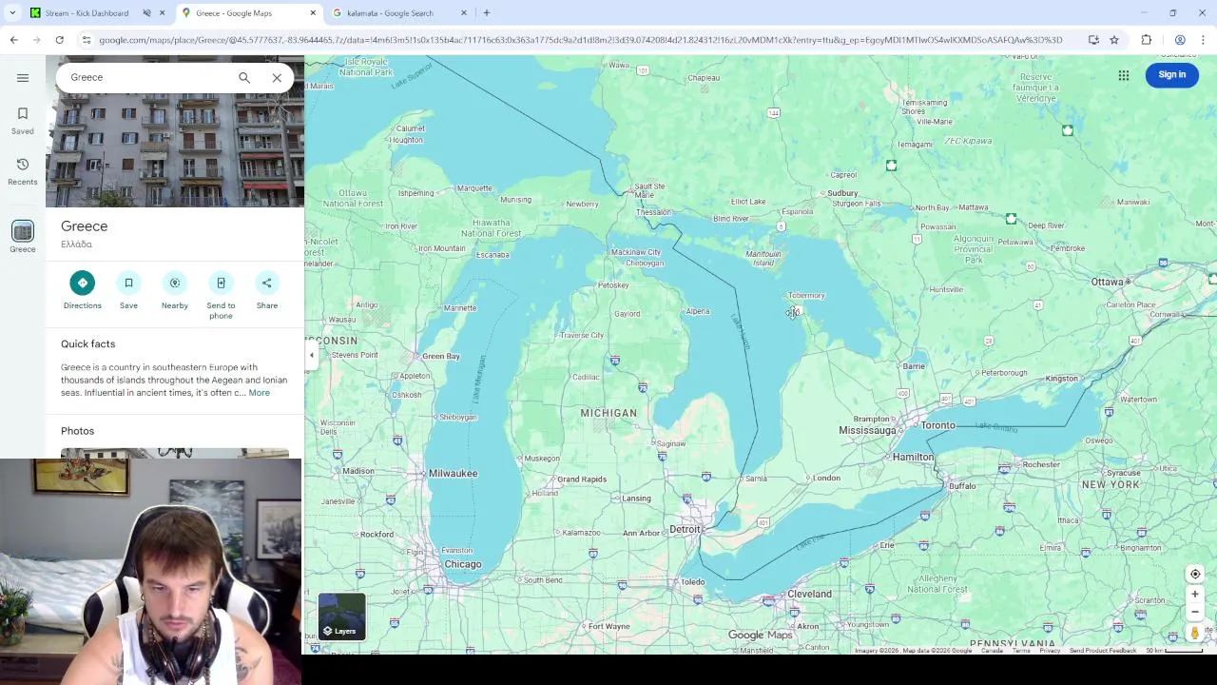Send Greece to phone
The width and height of the screenshot is (1217, 685).
(221, 295)
